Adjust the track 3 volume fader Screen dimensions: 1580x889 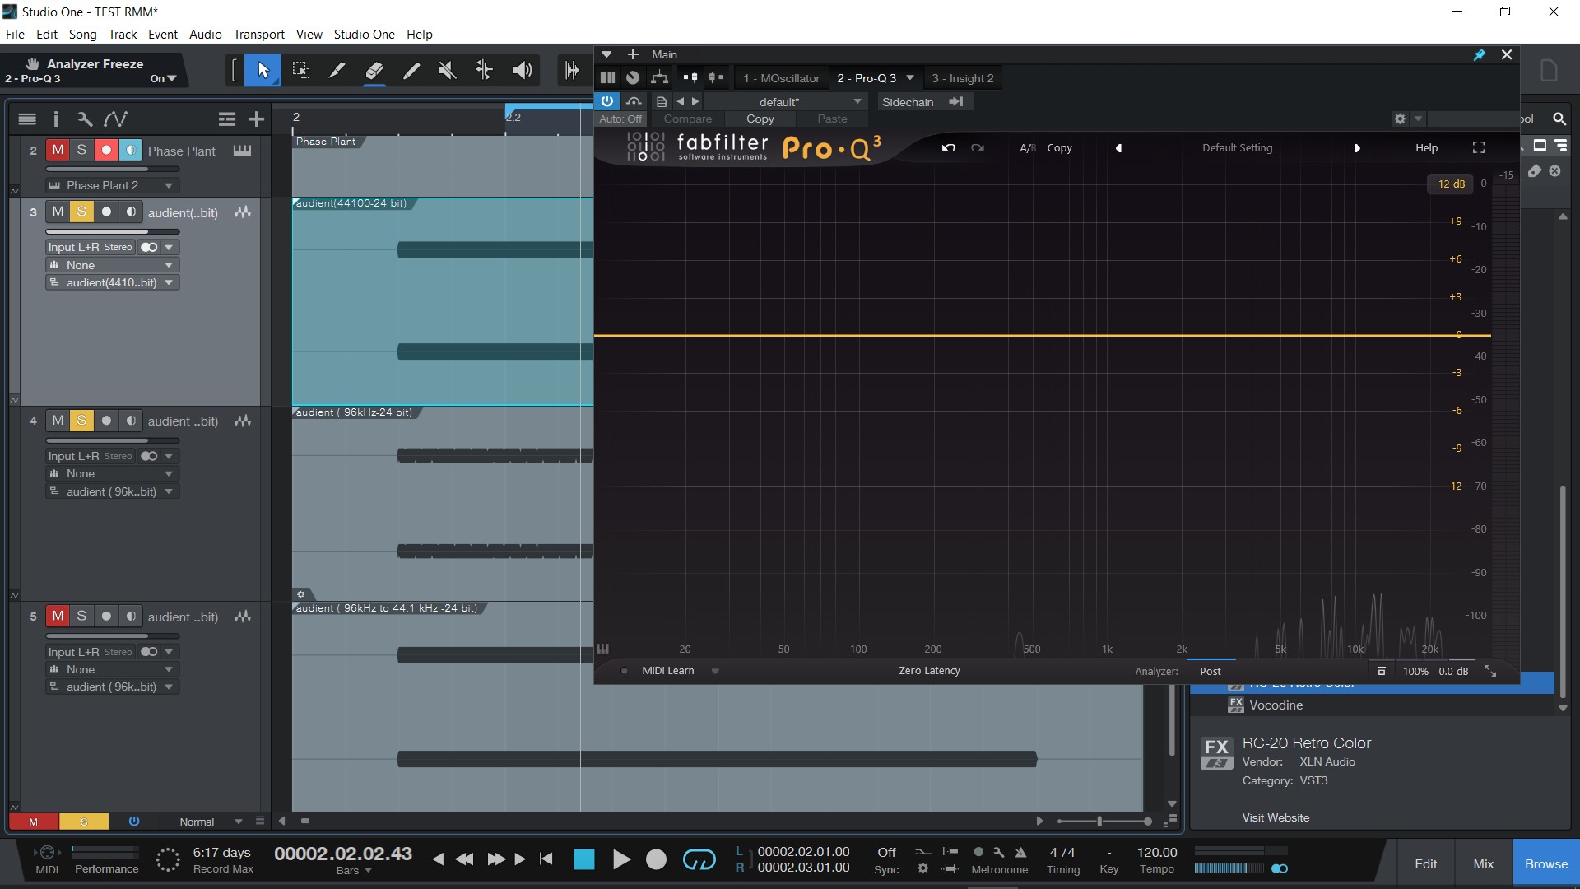(113, 232)
